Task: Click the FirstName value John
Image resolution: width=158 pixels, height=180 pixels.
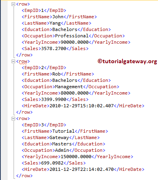Action: [58, 17]
